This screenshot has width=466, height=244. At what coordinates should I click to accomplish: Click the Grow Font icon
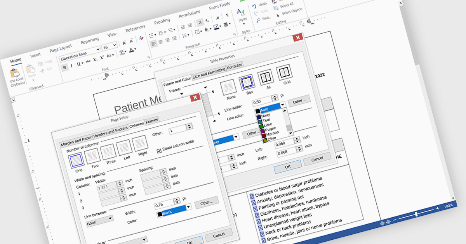point(124,43)
